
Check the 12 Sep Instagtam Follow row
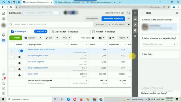[12, 57]
